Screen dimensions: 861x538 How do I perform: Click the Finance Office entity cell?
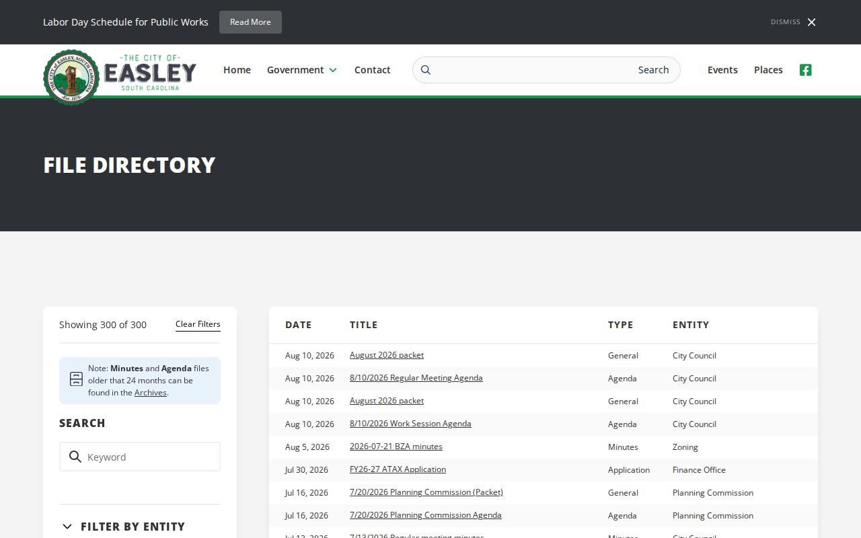pos(699,470)
